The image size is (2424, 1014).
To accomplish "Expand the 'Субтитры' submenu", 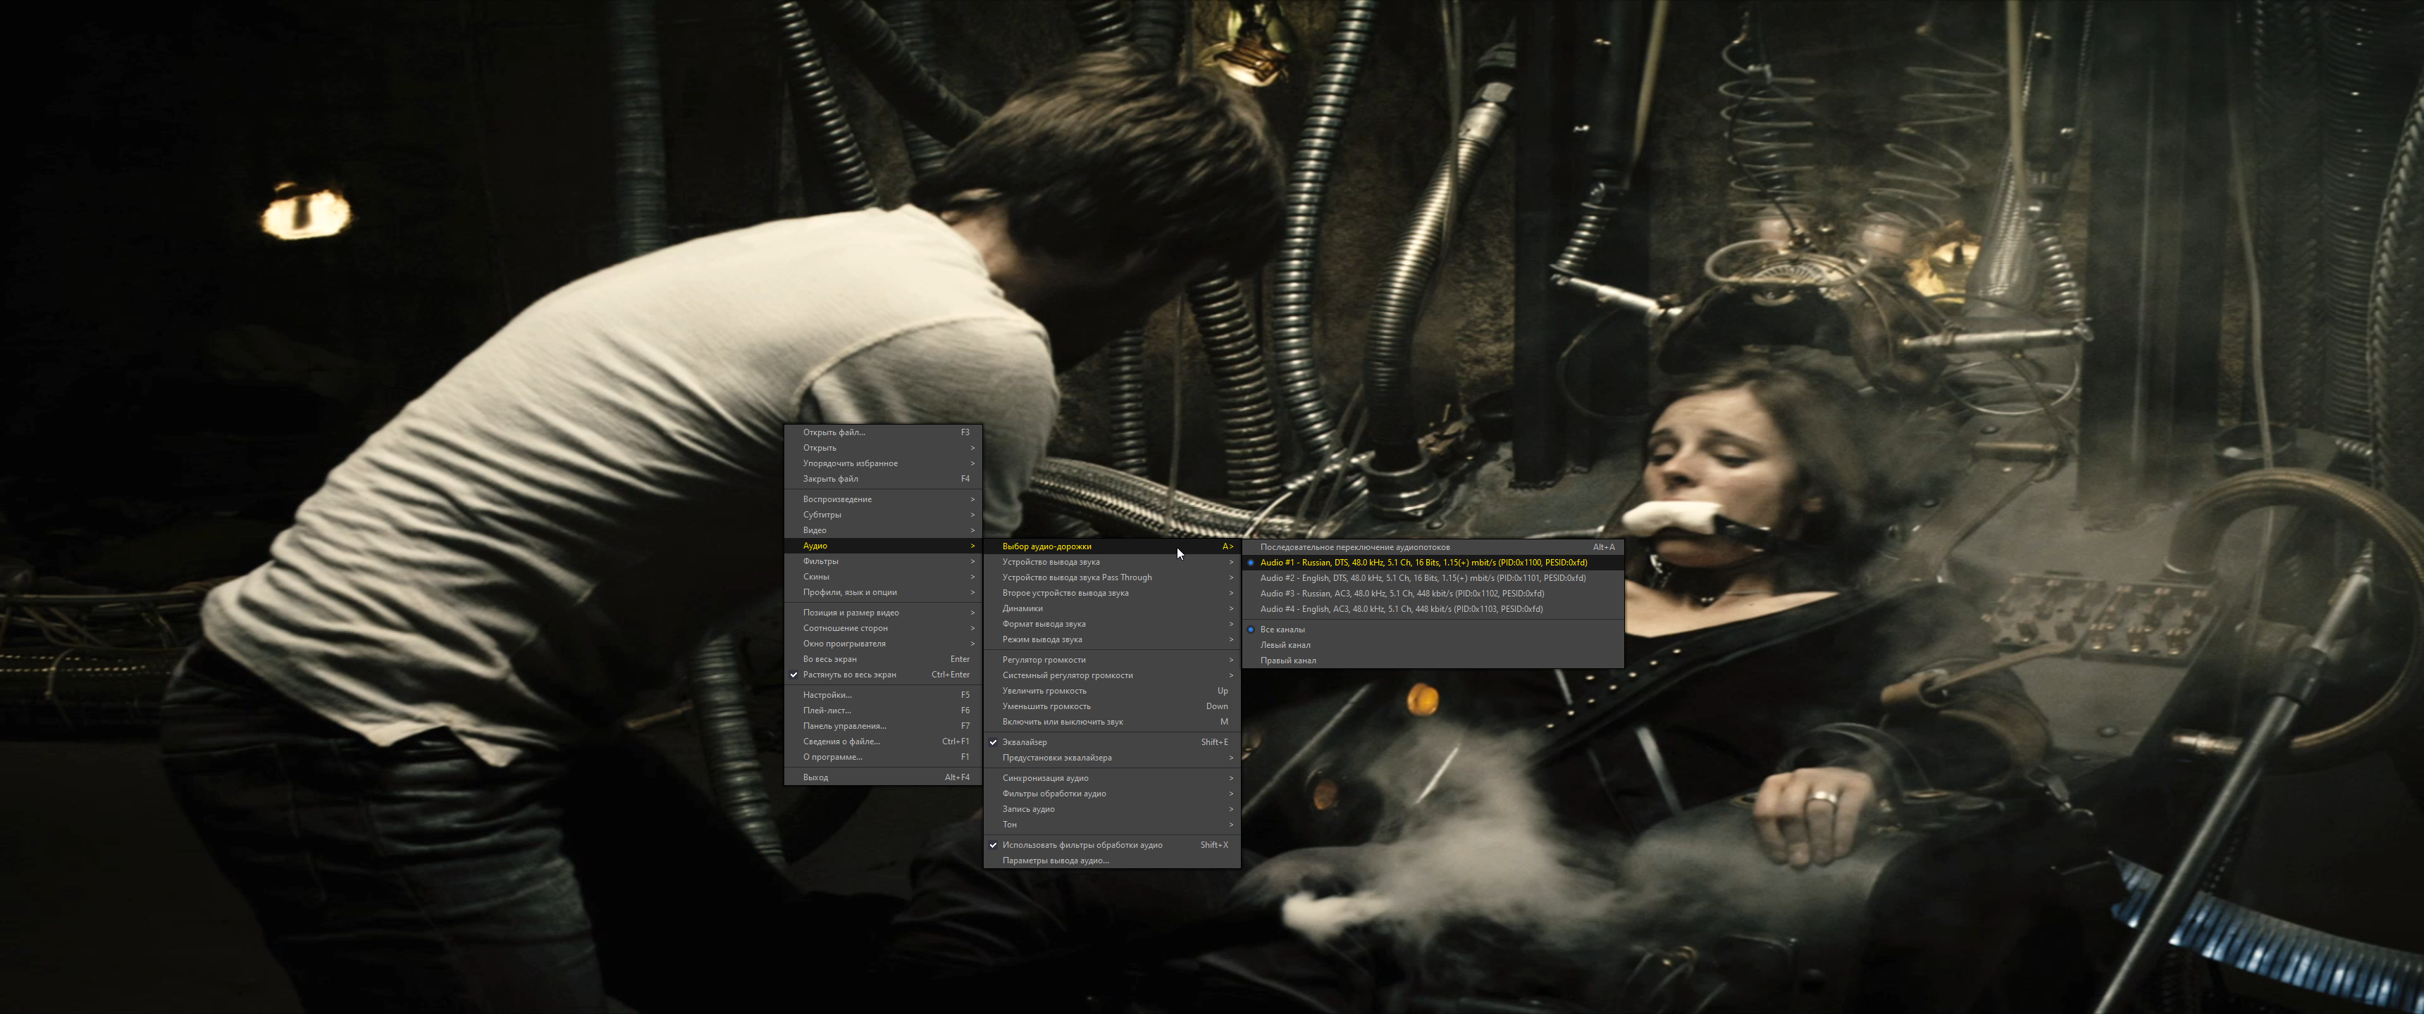I will click(x=883, y=515).
